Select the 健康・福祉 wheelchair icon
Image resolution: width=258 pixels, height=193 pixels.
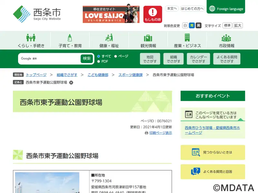[x=109, y=38]
